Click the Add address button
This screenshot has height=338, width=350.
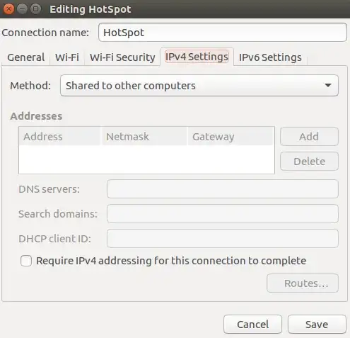pyautogui.click(x=309, y=137)
